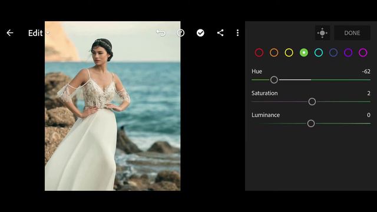Image resolution: width=377 pixels, height=212 pixels.
Task: Open the help question mark icon
Action: coord(181,33)
